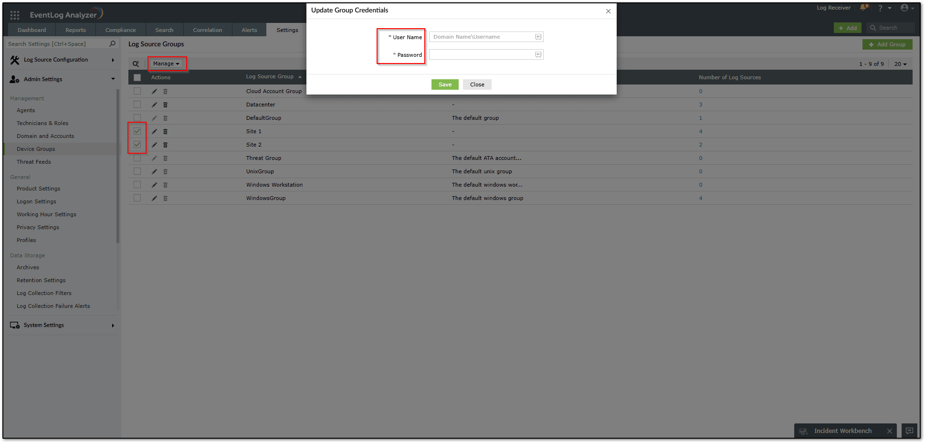Check the Threat Group checkbox
The width and height of the screenshot is (925, 443).
coord(137,158)
